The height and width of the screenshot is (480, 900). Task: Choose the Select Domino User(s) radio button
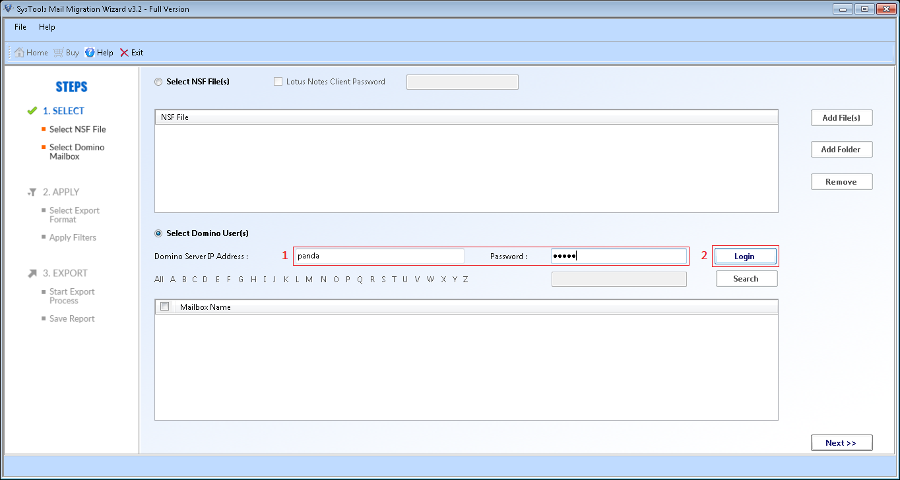tap(158, 233)
